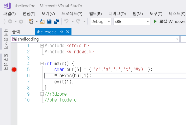Open the 서버 탐색기 side panel
Screen dimensions: 186x125
point(6,39)
